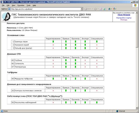Click the Windows flag logo icon
Screen dimensions: 139x113
(x=135, y=5)
